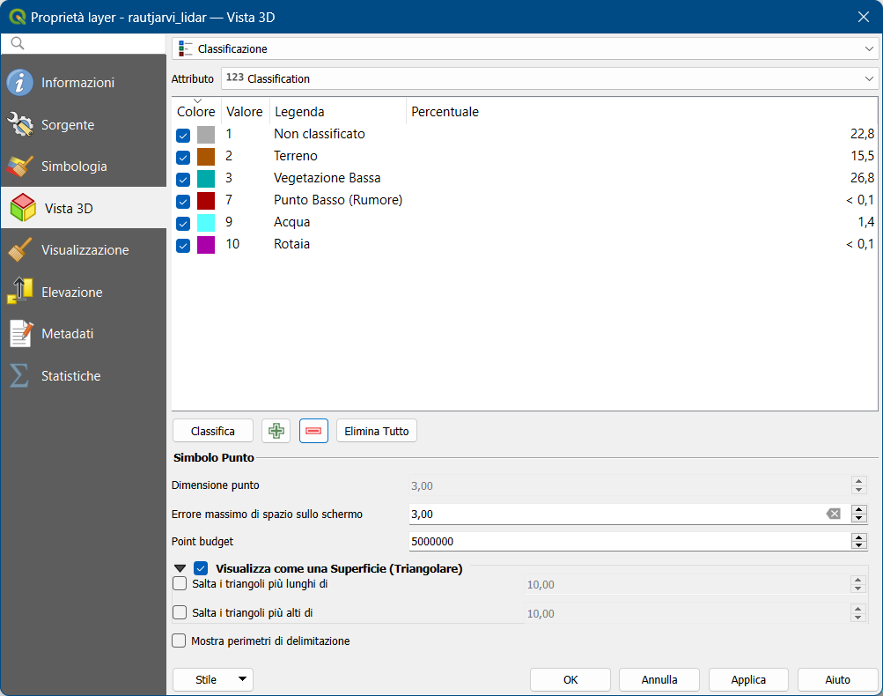This screenshot has height=696, width=883.
Task: Close the Proprietà layer dialog
Action: pos(864,17)
